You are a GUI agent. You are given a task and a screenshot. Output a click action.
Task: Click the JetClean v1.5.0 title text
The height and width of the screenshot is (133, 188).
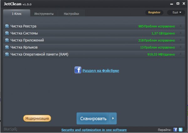pos(18,4)
